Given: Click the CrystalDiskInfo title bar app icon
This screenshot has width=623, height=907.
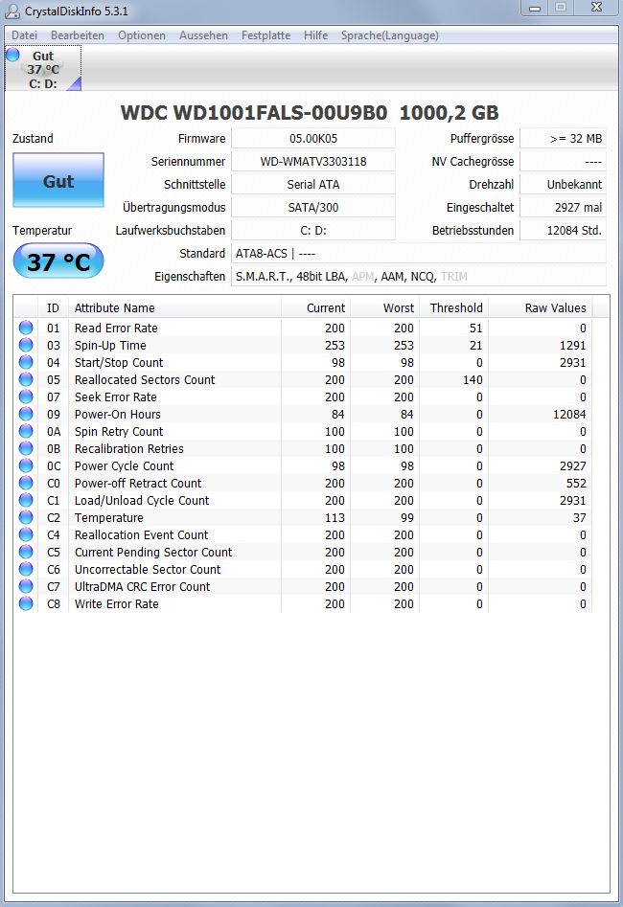Looking at the screenshot, I should [12, 11].
